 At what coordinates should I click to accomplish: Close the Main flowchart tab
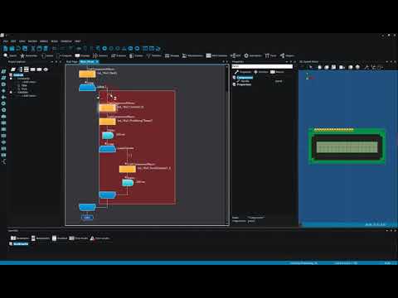97,62
